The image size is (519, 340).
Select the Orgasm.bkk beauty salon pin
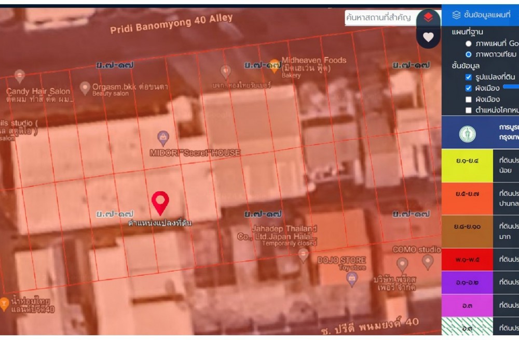point(85,87)
